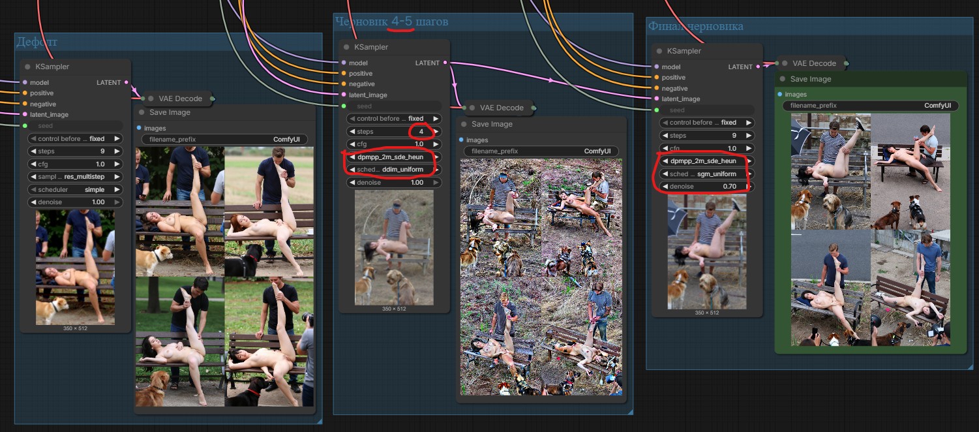Viewport: 979px width, 432px height.
Task: Increase cfg with right arrow in Дефолт KSampler
Action: tap(117, 164)
